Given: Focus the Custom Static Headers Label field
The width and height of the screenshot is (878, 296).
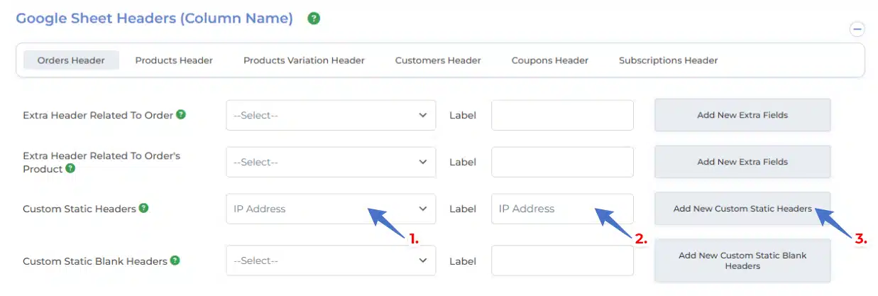Looking at the screenshot, I should tap(562, 209).
